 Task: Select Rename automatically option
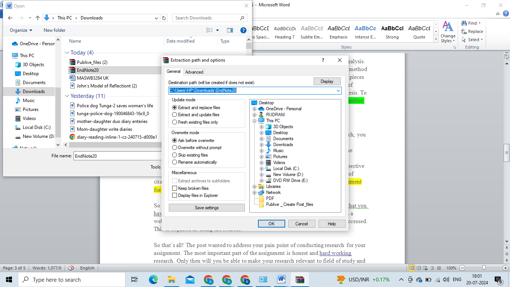coord(174,162)
